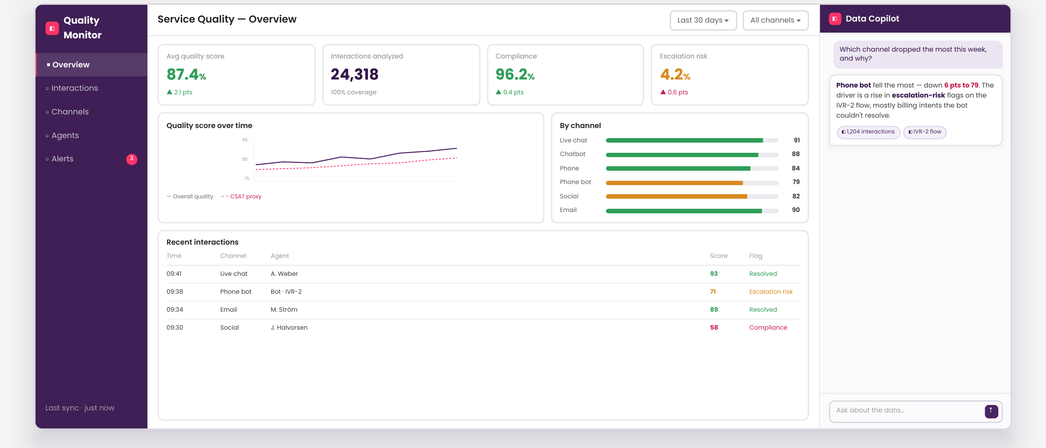Click the Overview sidebar bullet icon

48,65
